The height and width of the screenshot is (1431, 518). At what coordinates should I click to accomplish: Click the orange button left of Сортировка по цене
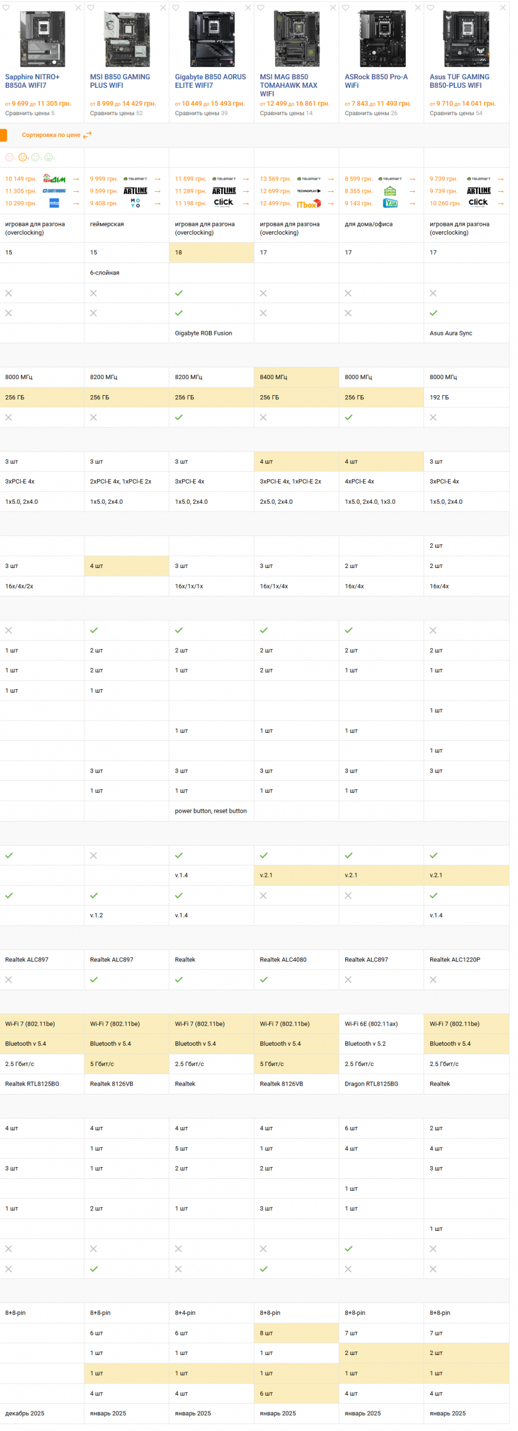point(3,135)
